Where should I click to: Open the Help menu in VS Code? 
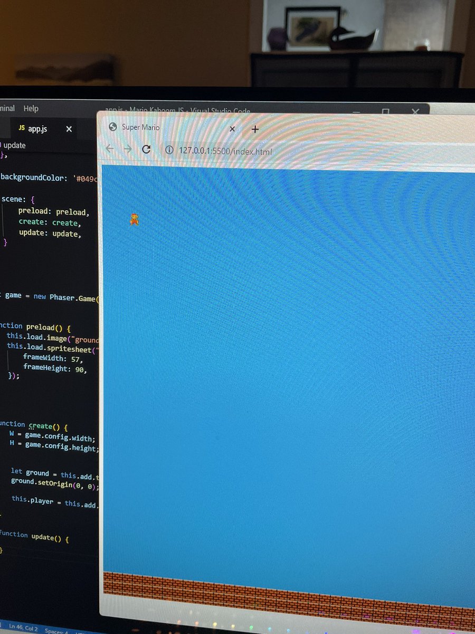coord(31,108)
